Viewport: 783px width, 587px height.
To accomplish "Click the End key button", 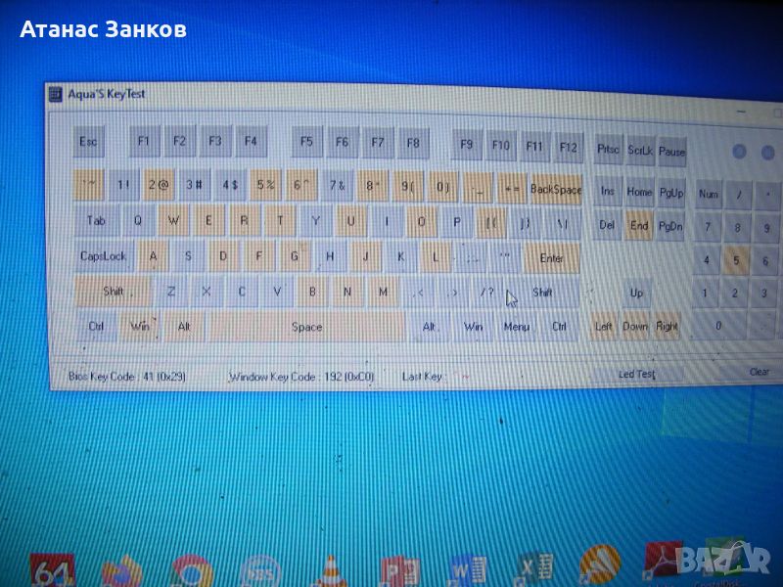I will tap(639, 226).
